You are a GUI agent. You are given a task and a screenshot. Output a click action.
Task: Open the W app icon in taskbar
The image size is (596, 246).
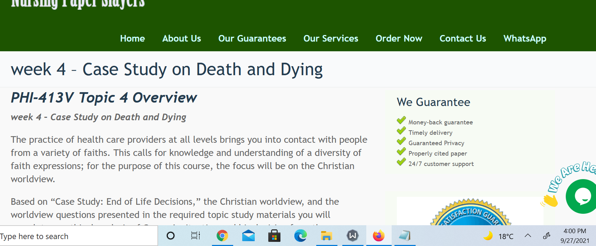[353, 236]
